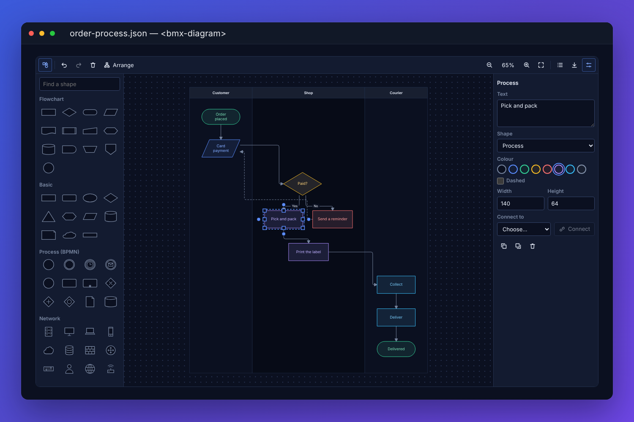Select the Paid? decision diamond on canvas
634x422 pixels.
[x=303, y=184]
